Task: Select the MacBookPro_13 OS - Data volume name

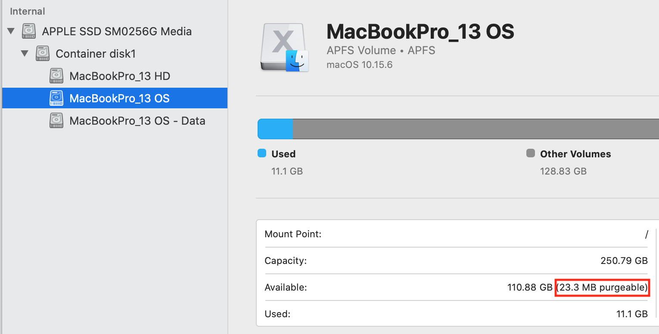Action: pyautogui.click(x=137, y=121)
